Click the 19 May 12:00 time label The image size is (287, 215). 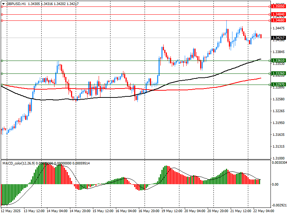click(171, 211)
